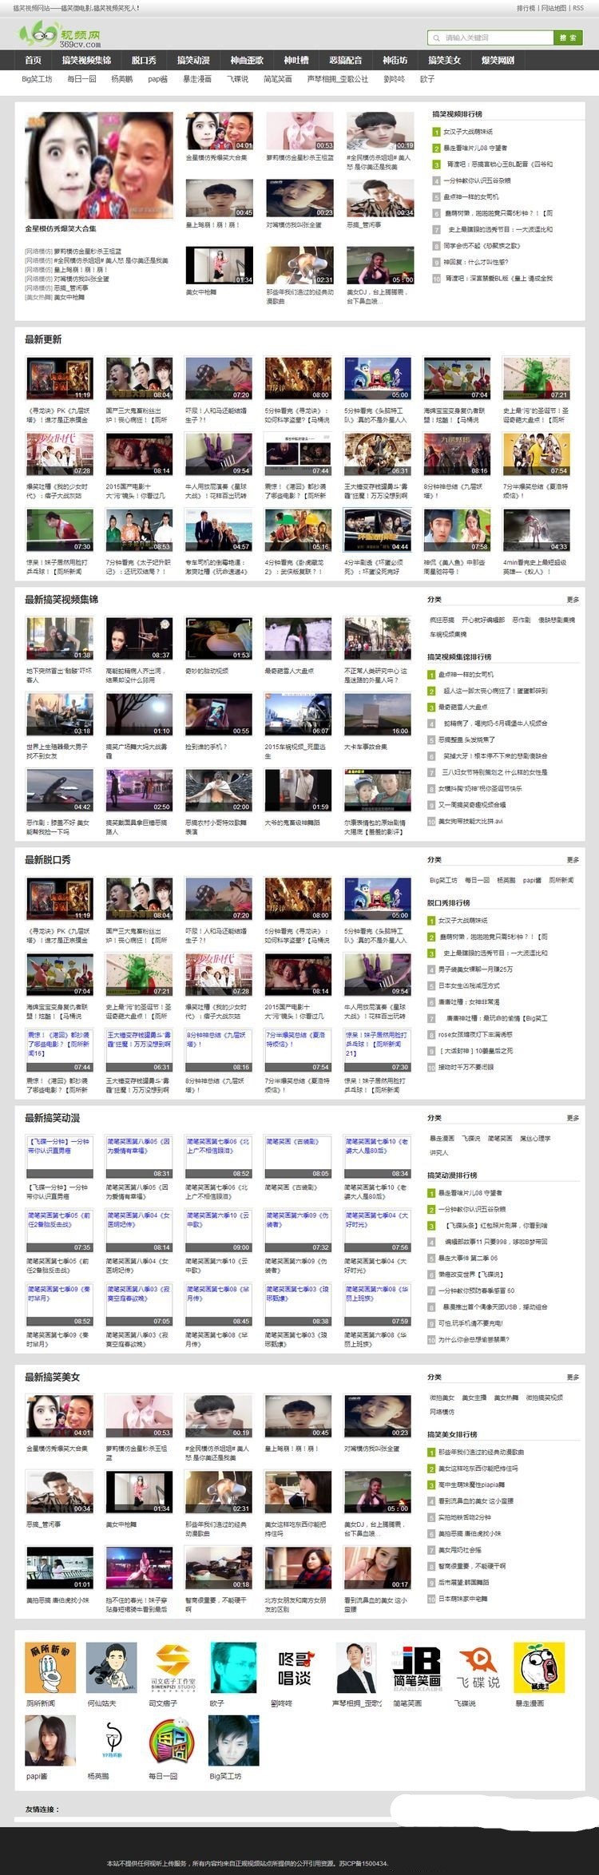This screenshot has height=1875, width=599.
Task: Open 搞笑视频集锦 in main navigation
Action: click(x=86, y=60)
